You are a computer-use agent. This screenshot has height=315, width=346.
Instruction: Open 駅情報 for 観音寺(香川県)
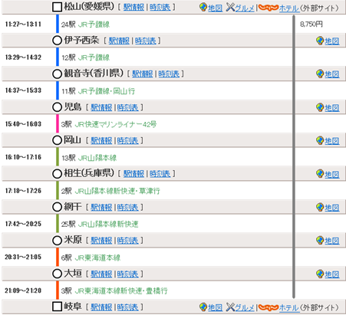143,74
